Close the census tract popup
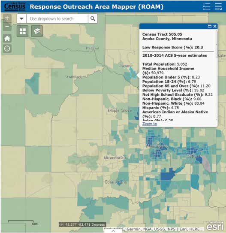 (215, 27)
